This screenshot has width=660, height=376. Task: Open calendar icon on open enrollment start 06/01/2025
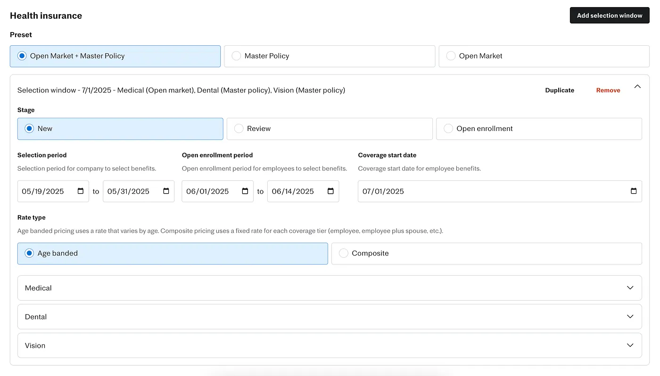point(245,191)
